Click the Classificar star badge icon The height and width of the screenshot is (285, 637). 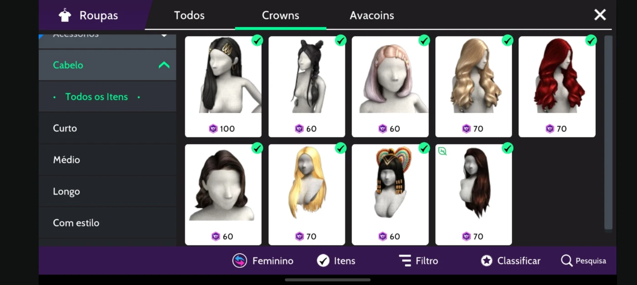tap(487, 261)
